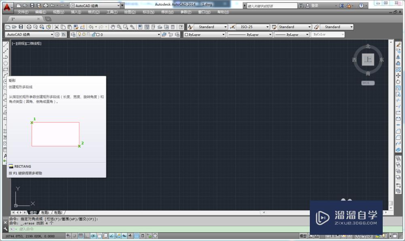This screenshot has width=405, height=241.
Task: Open the 格式(O) menu
Action: (x=94, y=12)
